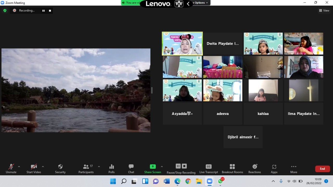Open the Widgets taskbar icon
Image resolution: width=333 pixels, height=187 pixels.
tap(145, 181)
